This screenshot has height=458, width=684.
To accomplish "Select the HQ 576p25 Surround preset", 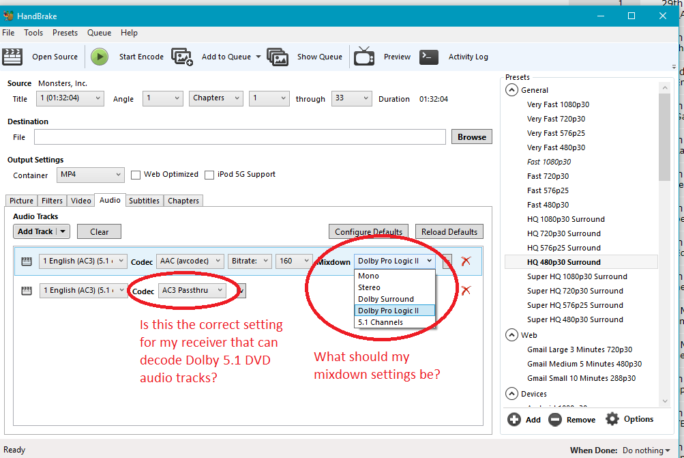I will (x=563, y=248).
